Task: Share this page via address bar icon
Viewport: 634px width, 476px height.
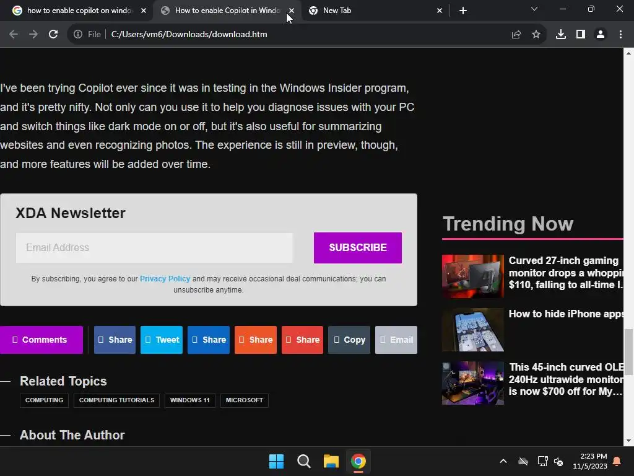Action: [x=516, y=35]
